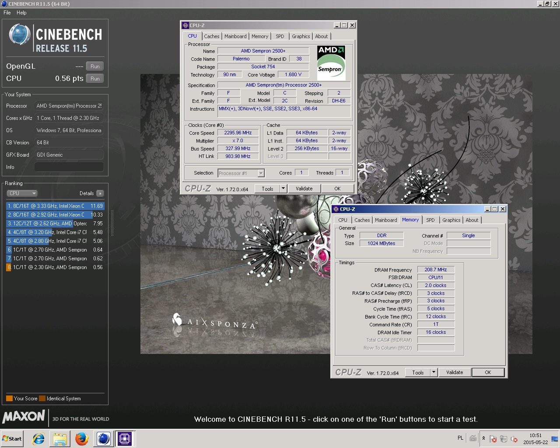
Task: Show hidden tray icons arrow
Action: click(483, 438)
